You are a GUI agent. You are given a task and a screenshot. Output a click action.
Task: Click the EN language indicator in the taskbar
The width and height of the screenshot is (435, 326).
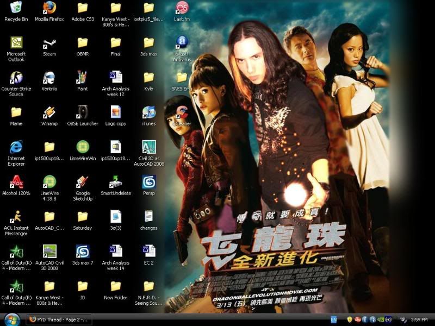(333, 319)
